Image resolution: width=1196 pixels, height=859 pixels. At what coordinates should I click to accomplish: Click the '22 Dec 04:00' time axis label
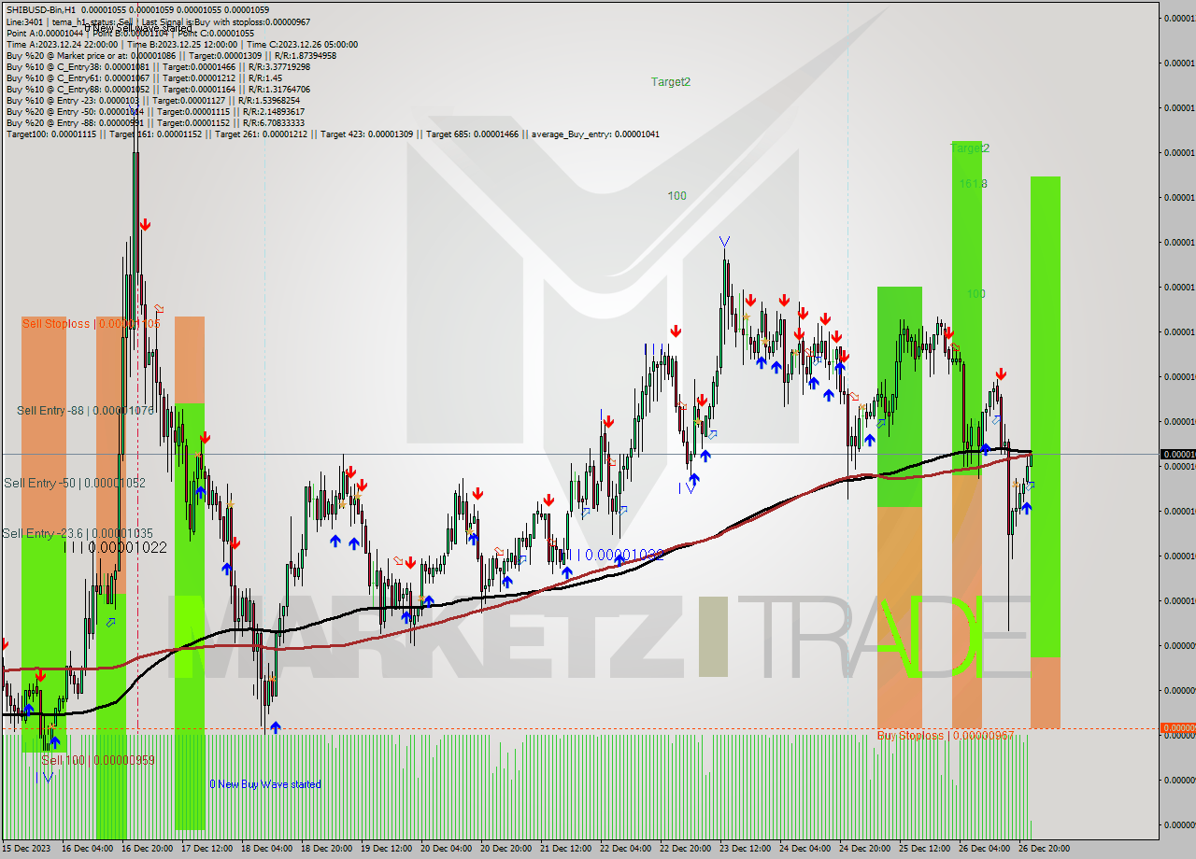626,849
